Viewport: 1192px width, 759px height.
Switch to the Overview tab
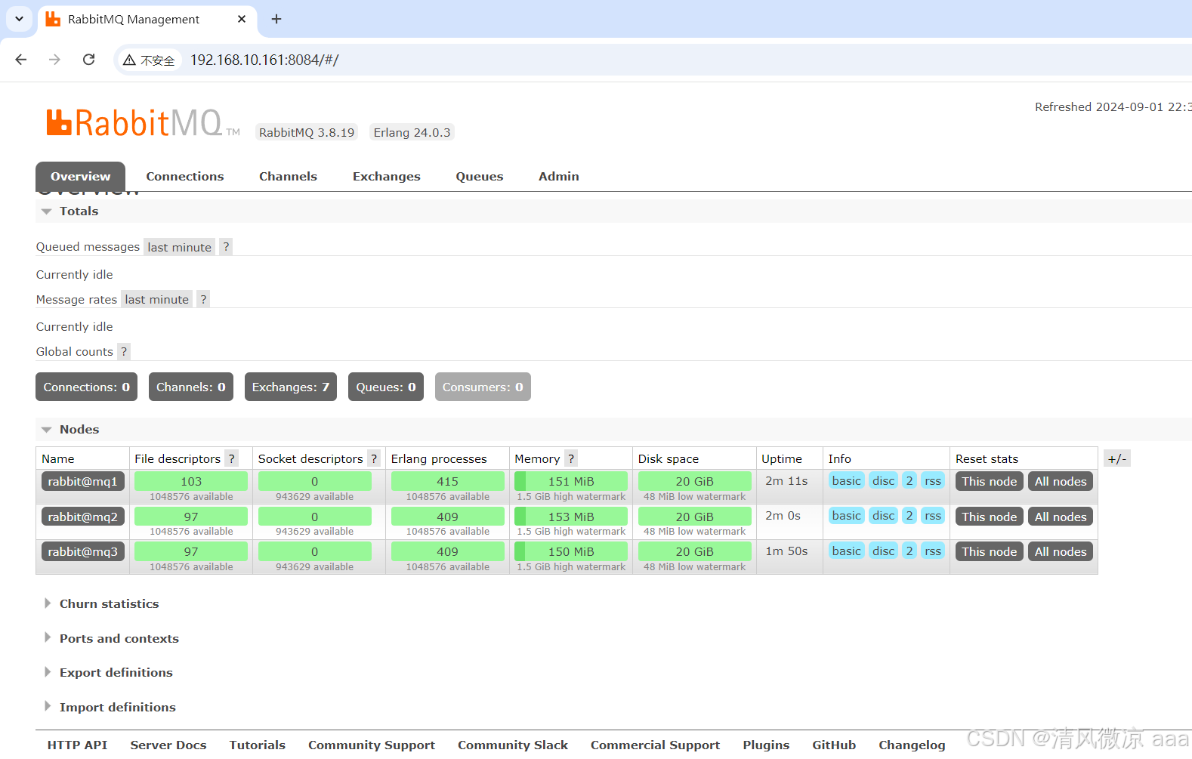(x=80, y=177)
